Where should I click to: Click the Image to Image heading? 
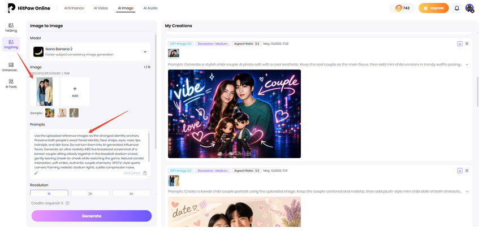pos(46,26)
